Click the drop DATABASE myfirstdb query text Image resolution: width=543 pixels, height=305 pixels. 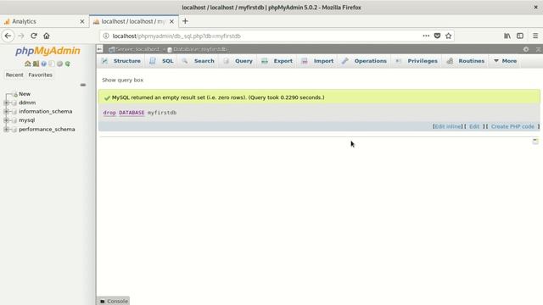pyautogui.click(x=139, y=113)
